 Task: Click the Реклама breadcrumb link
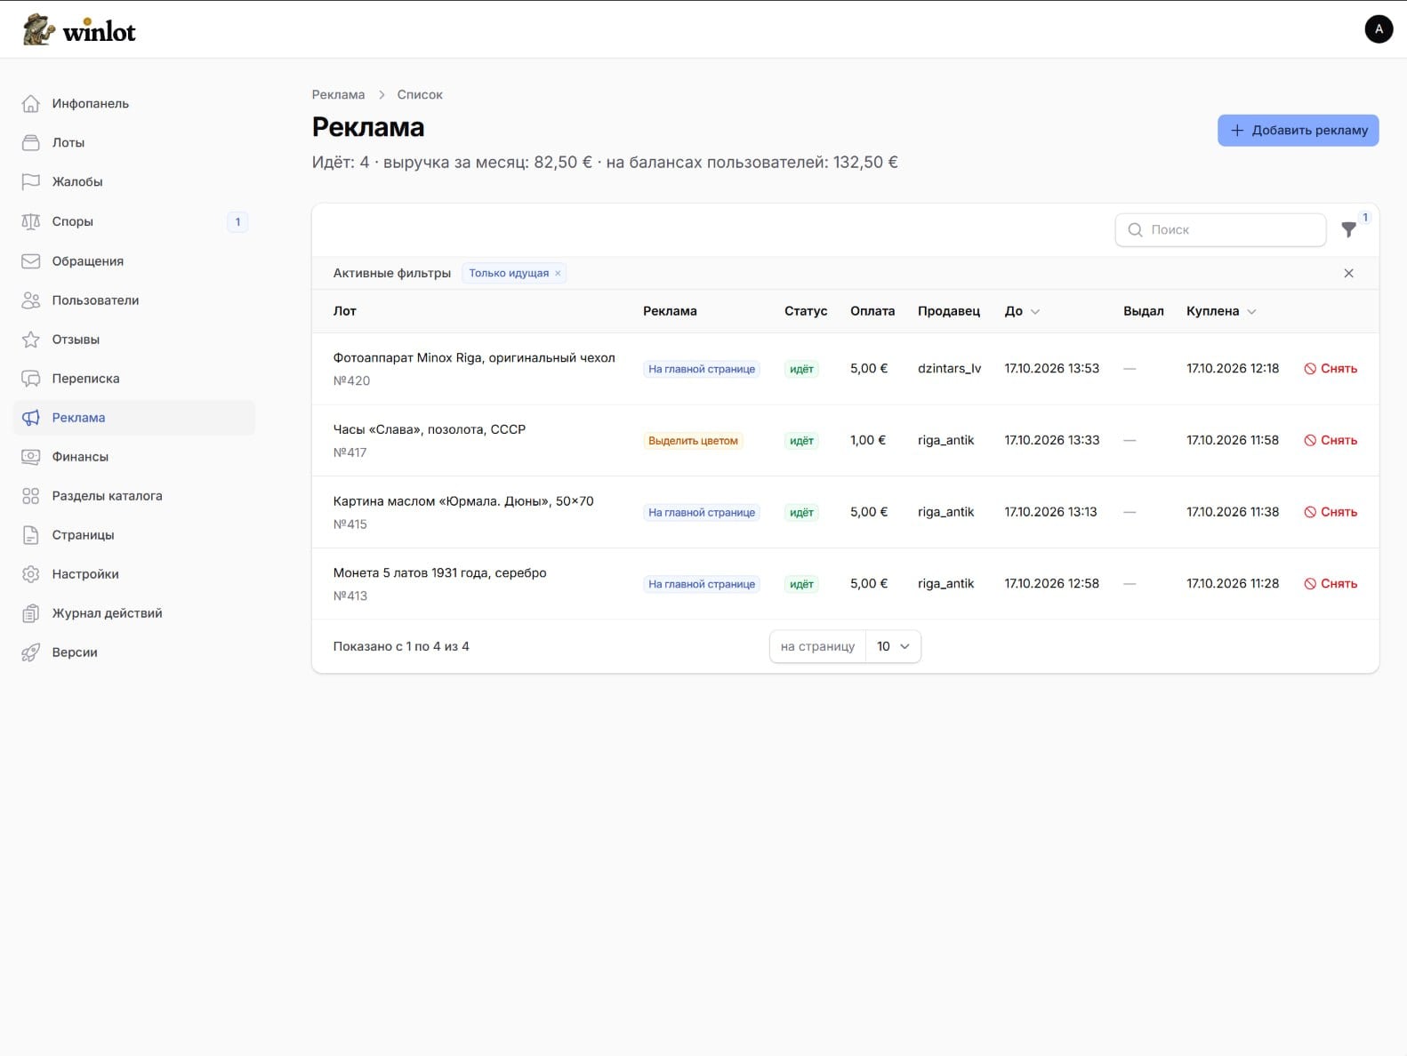tap(338, 94)
